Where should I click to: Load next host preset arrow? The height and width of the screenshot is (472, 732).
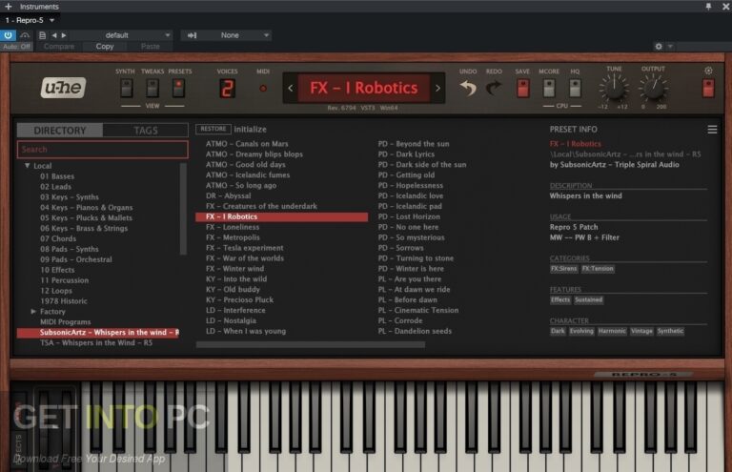[x=64, y=35]
